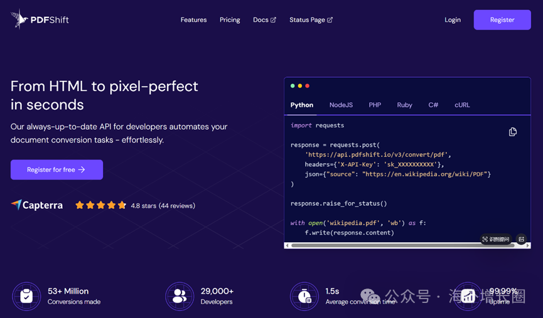Click the 53+ Million stat text
This screenshot has height=318, width=543.
[x=68, y=291]
